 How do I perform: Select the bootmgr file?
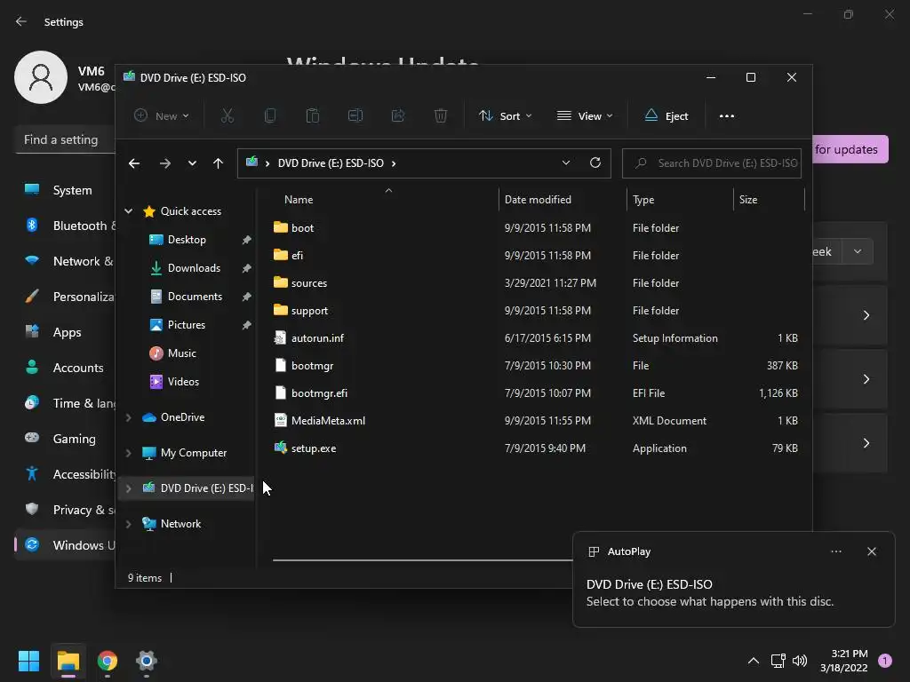point(312,365)
